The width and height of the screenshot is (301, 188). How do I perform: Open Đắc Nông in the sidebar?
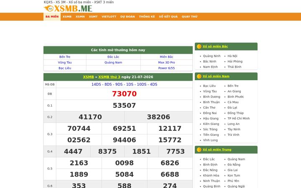point(210,170)
